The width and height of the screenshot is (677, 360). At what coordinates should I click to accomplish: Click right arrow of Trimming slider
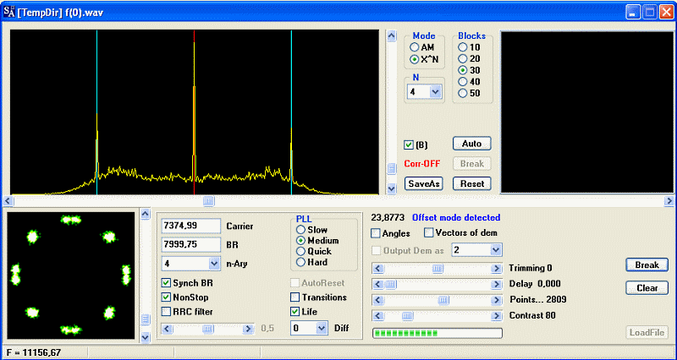[497, 269]
